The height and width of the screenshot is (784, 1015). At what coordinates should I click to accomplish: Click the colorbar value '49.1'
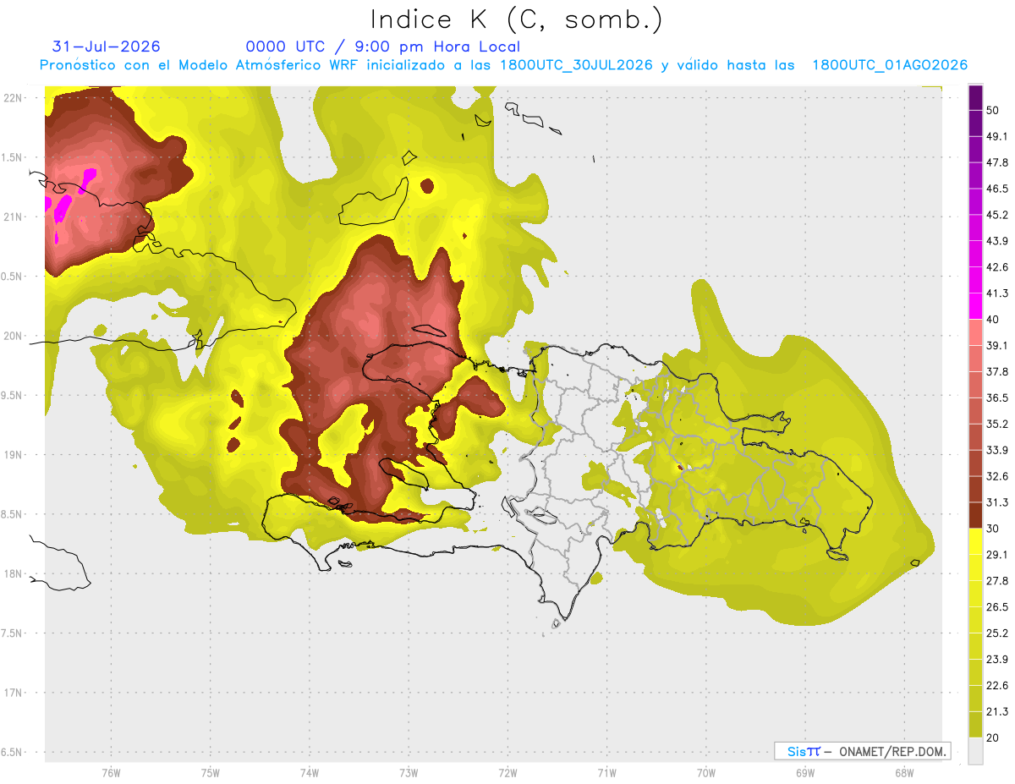[x=998, y=136]
